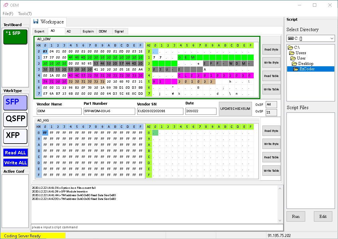
Task: Click the C:\ root folder icon
Action: (x=290, y=48)
